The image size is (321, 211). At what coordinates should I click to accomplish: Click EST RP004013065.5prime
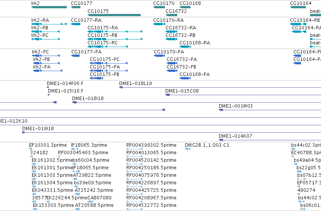134,156
